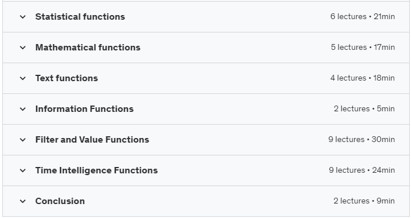Toggle the Filter and Value Functions chevron
Viewport: 411px width, 218px height.
[x=23, y=140]
